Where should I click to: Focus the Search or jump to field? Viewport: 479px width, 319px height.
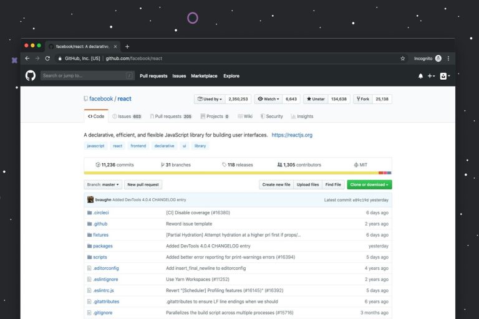[87, 76]
